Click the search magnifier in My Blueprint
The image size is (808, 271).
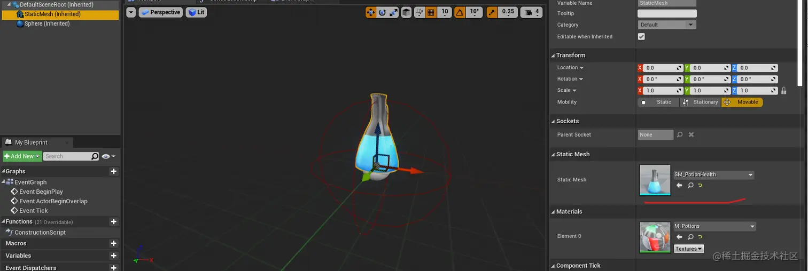coord(95,156)
